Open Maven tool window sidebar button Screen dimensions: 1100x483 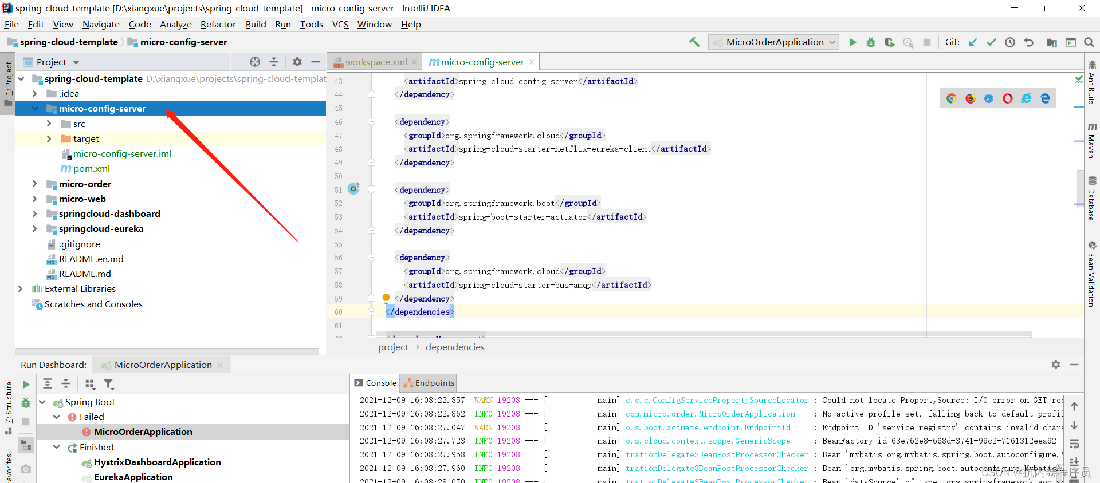click(1092, 140)
